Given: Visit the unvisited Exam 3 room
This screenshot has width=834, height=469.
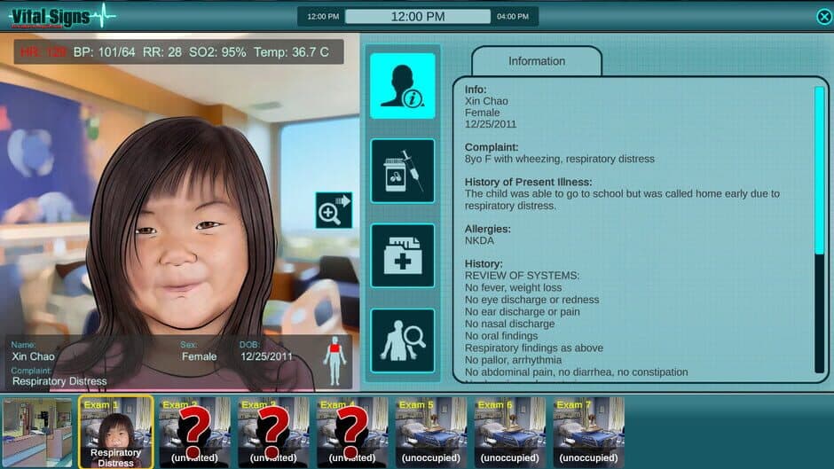Looking at the screenshot, I should pyautogui.click(x=273, y=433).
